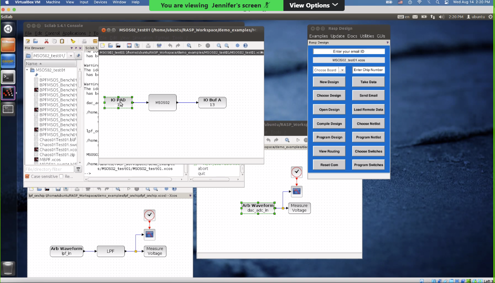The image size is (495, 283).
Task: Click the Start simulation play icon in MSOS02_test01 toolbar
Action: pyautogui.click(x=200, y=45)
